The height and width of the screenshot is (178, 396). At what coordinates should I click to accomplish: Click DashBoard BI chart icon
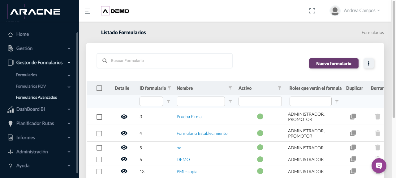tap(11, 109)
